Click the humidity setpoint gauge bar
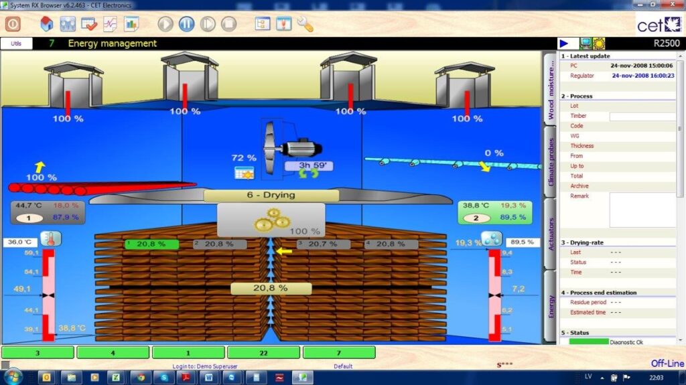The height and width of the screenshot is (385, 686). [x=495, y=295]
